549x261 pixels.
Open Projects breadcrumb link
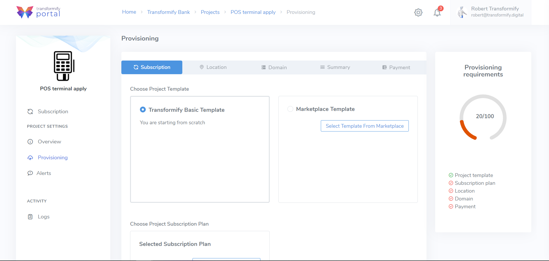pos(210,12)
